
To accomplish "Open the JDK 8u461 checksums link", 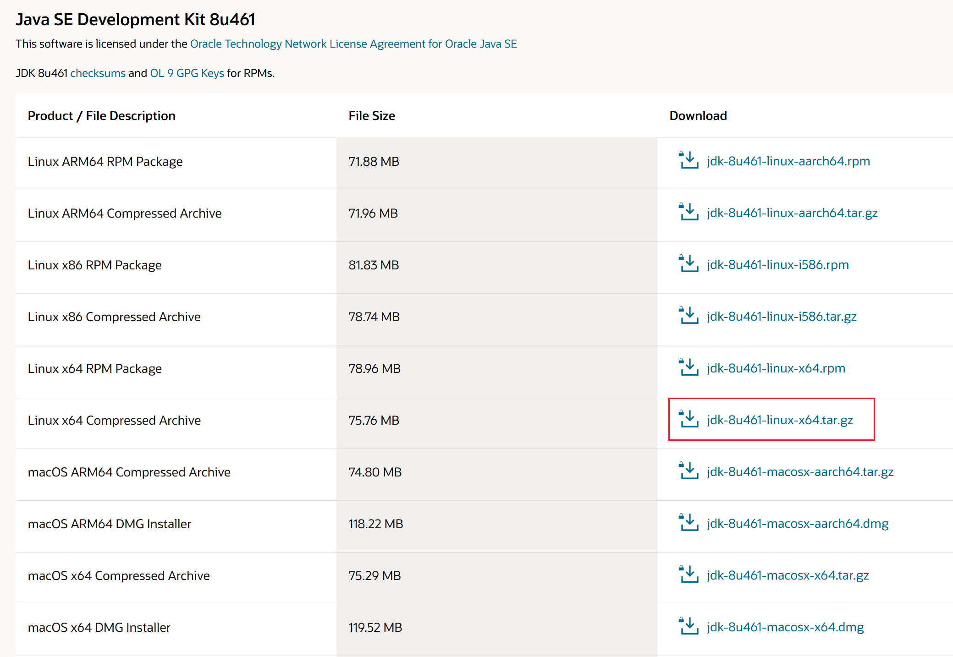I will 98,73.
